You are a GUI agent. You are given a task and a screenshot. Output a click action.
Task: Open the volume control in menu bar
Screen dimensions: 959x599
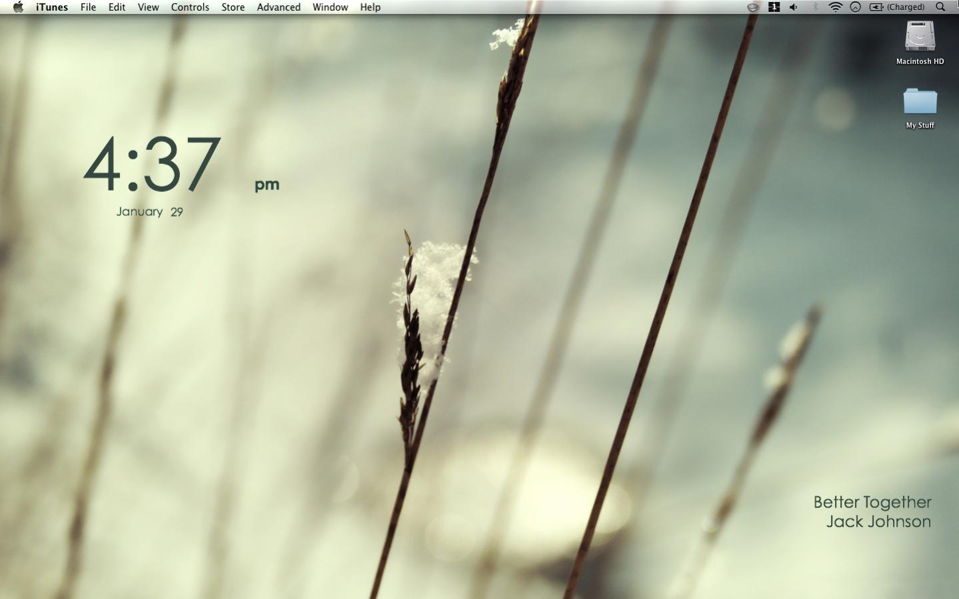coord(794,7)
